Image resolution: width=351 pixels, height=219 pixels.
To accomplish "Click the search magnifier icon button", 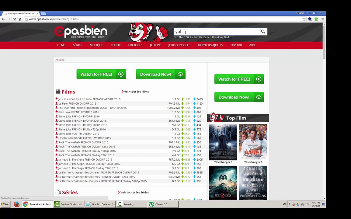I will point(263,32).
